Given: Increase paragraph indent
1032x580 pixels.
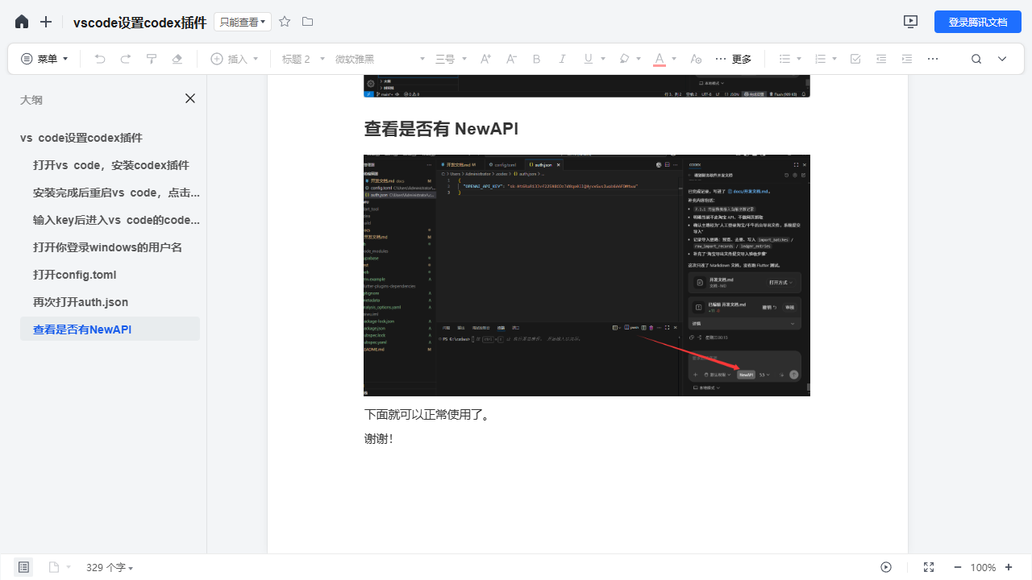Looking at the screenshot, I should (907, 59).
